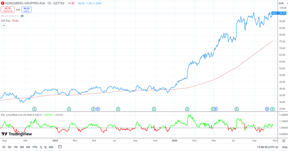Toggle visibility of BB 20 indicator

tap(22, 16)
